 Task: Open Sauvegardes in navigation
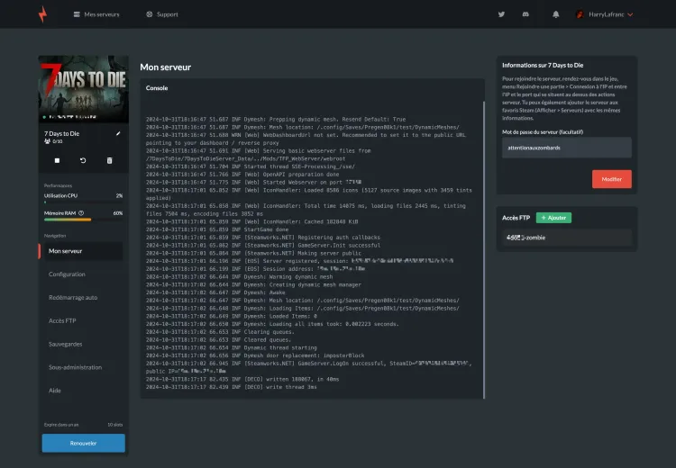click(x=66, y=344)
